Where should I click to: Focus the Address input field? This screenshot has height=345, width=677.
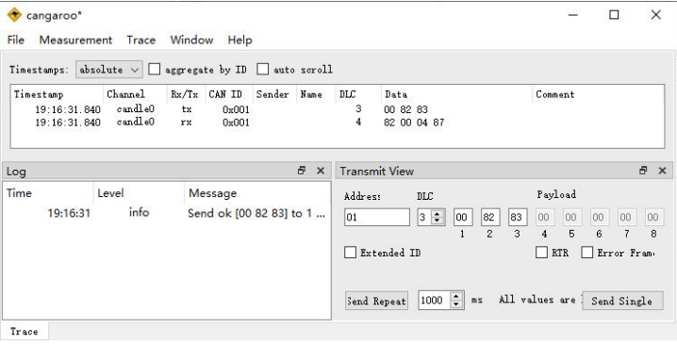[377, 217]
